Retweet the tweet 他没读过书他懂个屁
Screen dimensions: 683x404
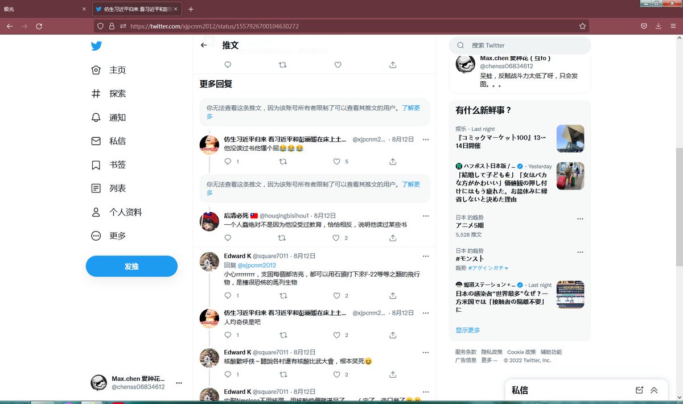coord(283,162)
